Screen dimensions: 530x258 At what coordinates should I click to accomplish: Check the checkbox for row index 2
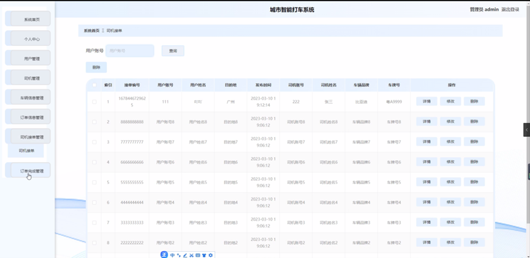click(94, 122)
